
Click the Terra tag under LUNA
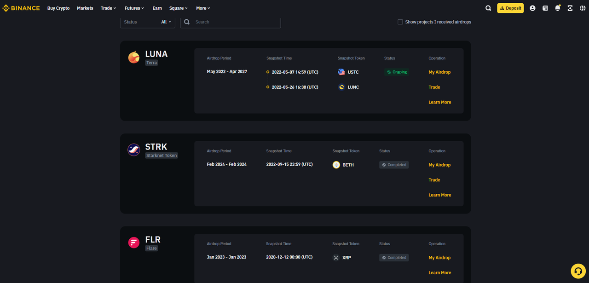pos(152,63)
